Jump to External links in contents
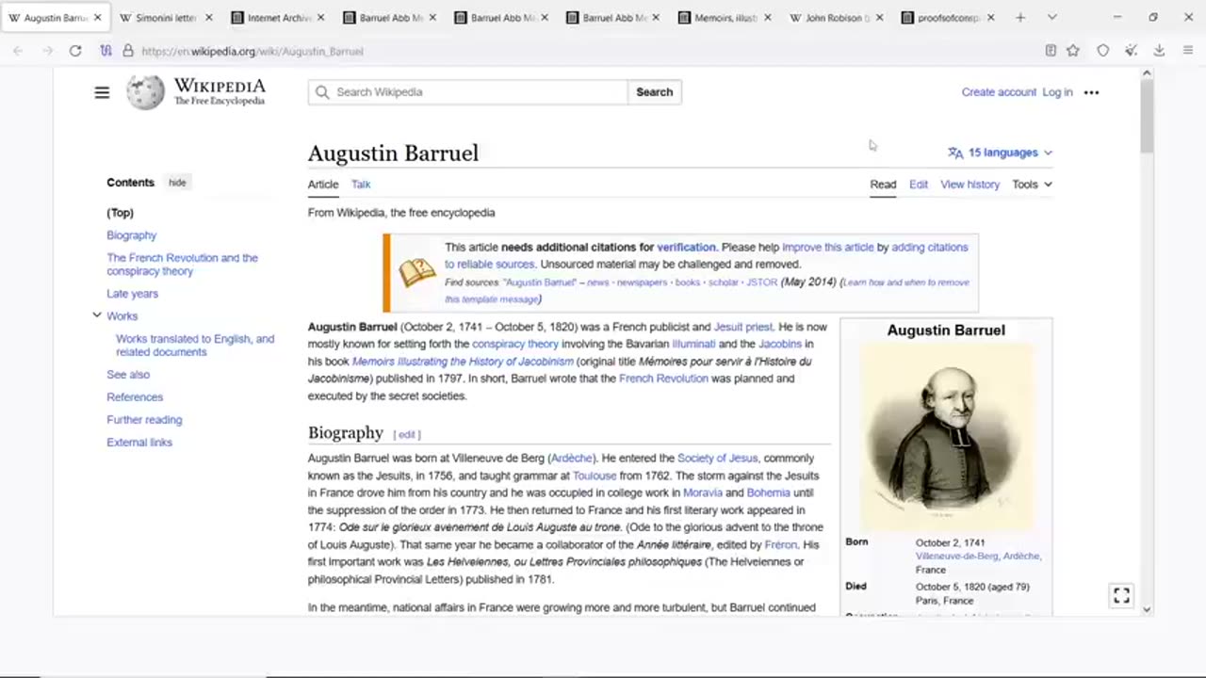This screenshot has width=1206, height=678. (x=139, y=443)
